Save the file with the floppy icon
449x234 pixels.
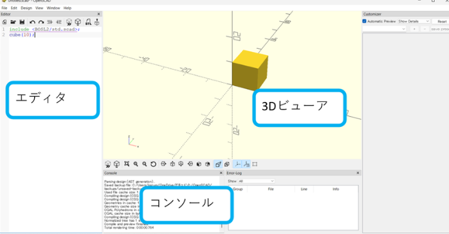[22, 22]
